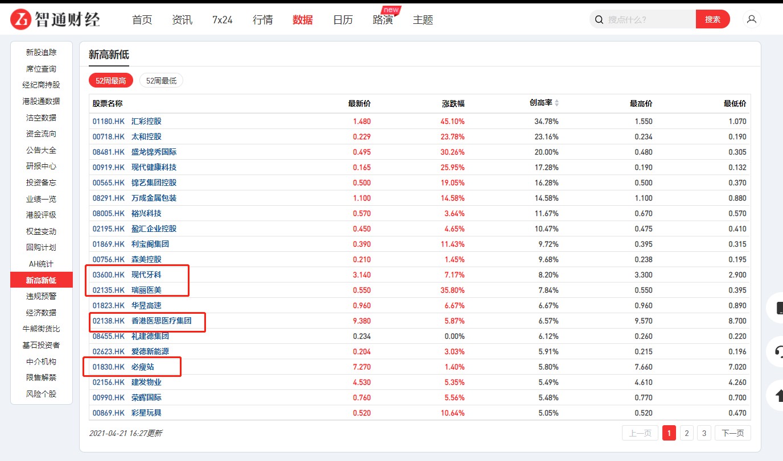Open the user account icon
The image size is (783, 461).
(x=752, y=19)
